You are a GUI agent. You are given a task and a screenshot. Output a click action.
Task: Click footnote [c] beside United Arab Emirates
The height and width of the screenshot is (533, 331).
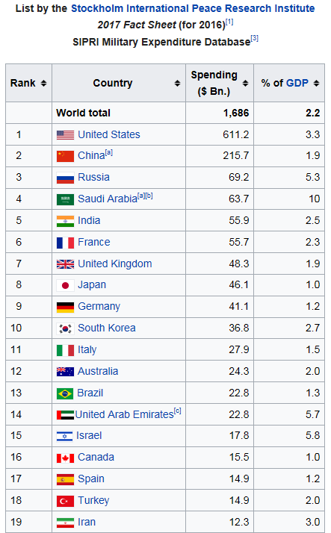click(x=178, y=411)
